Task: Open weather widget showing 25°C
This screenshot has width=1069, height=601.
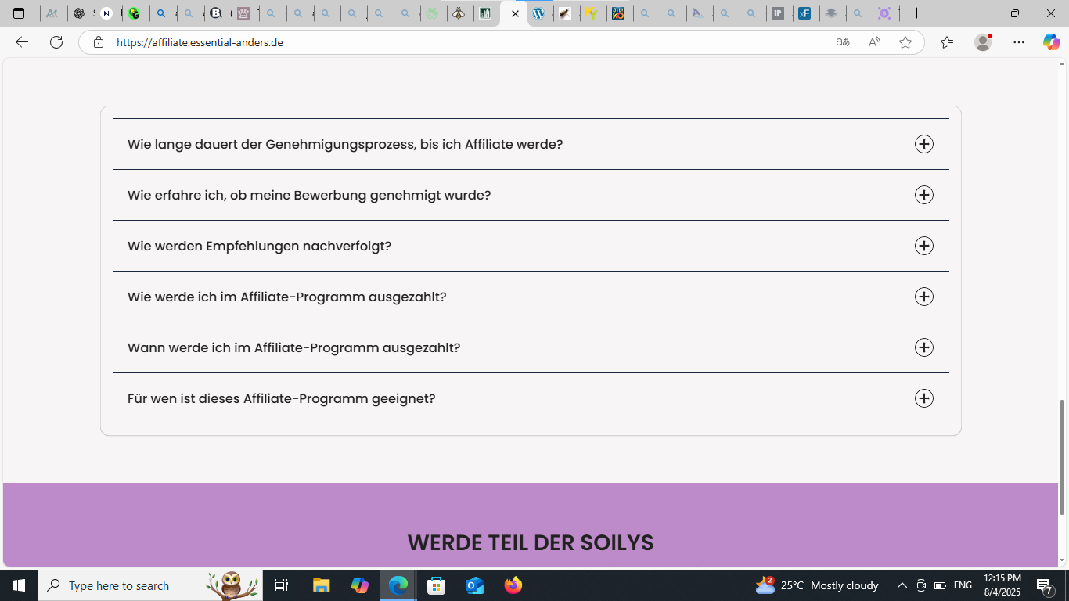Action: tap(817, 585)
